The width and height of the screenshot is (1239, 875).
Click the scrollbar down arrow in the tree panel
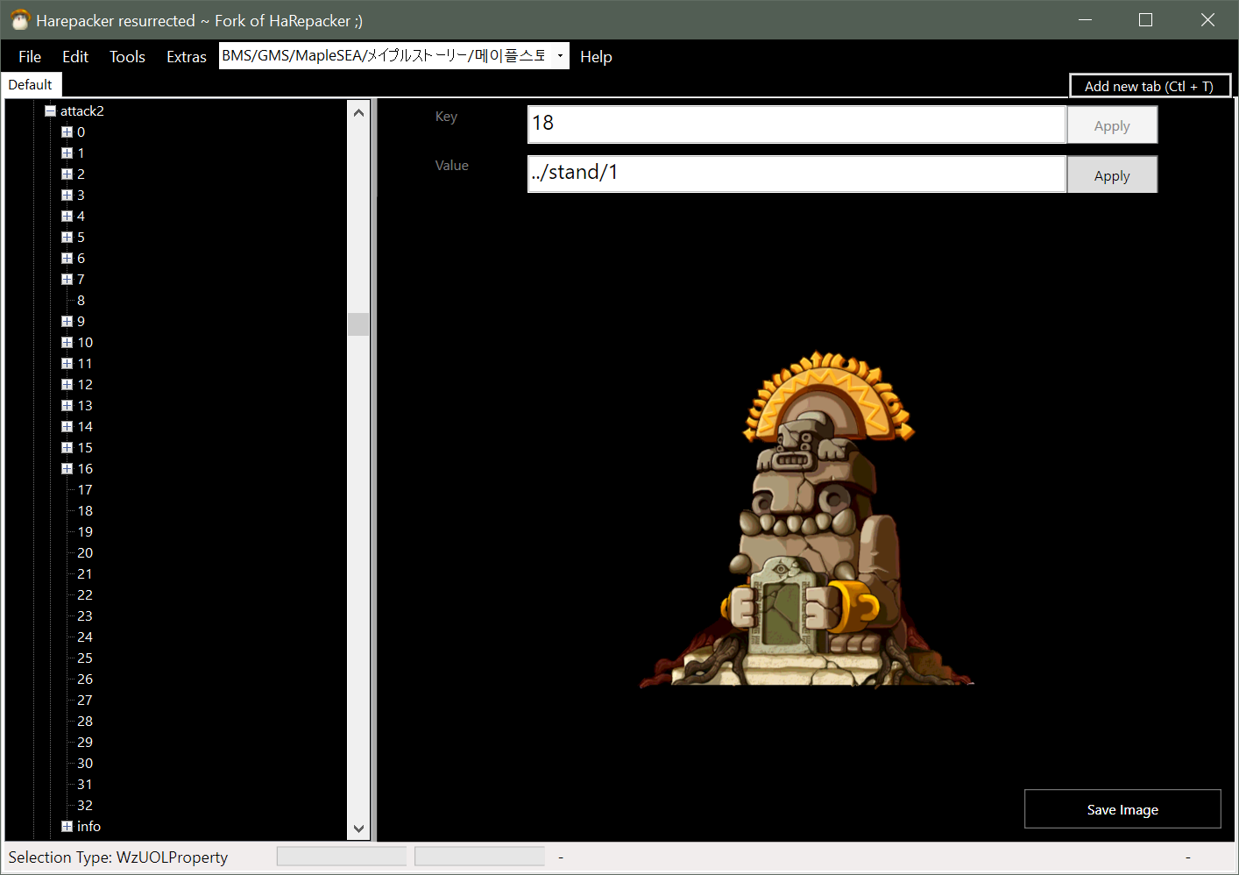click(x=358, y=828)
